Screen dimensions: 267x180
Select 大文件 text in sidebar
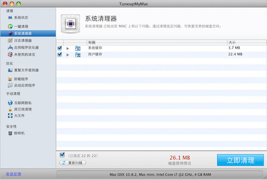(19, 116)
